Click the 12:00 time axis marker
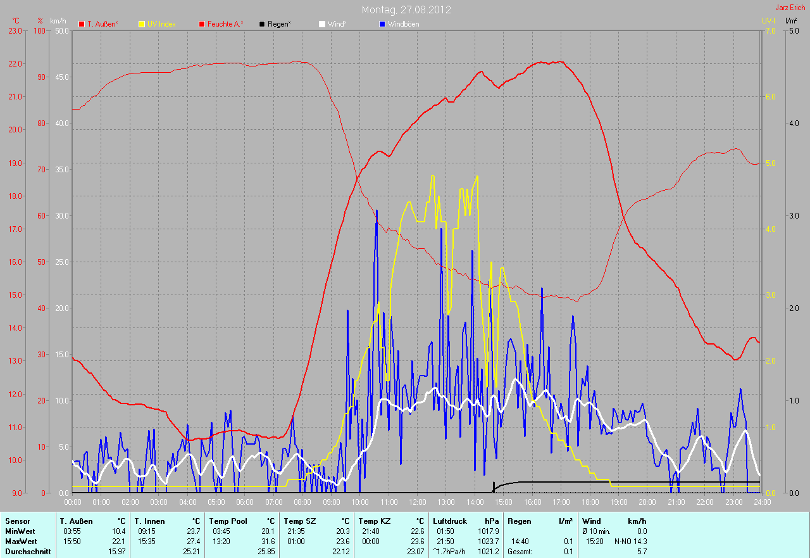The width and height of the screenshot is (810, 558). point(417,502)
